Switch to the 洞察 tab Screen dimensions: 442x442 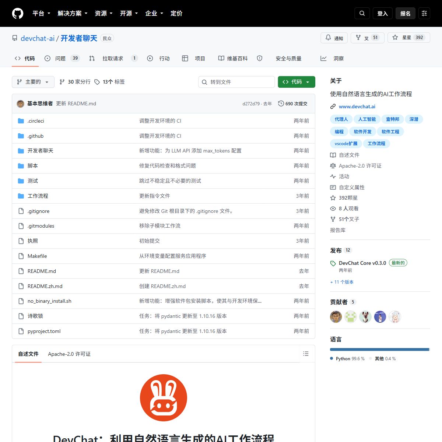[332, 58]
